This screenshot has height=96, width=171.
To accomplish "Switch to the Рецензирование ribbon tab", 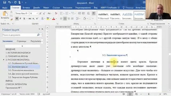I will [83, 8].
